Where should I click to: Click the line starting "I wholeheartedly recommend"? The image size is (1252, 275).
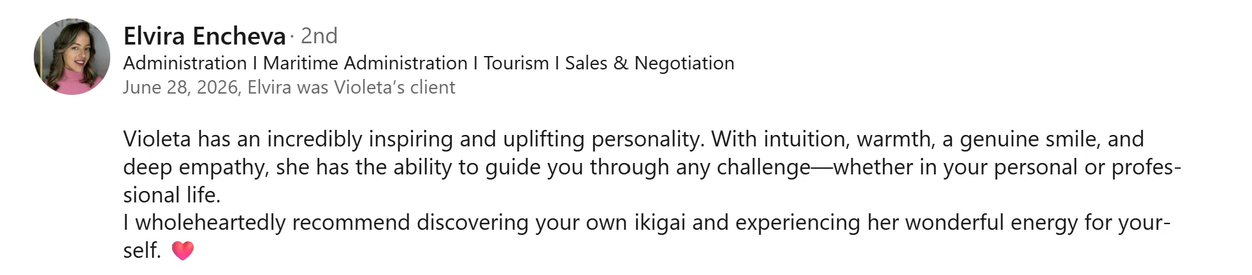coord(647,223)
